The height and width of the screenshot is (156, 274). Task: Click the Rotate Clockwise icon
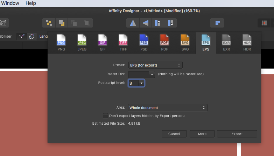click(170, 23)
